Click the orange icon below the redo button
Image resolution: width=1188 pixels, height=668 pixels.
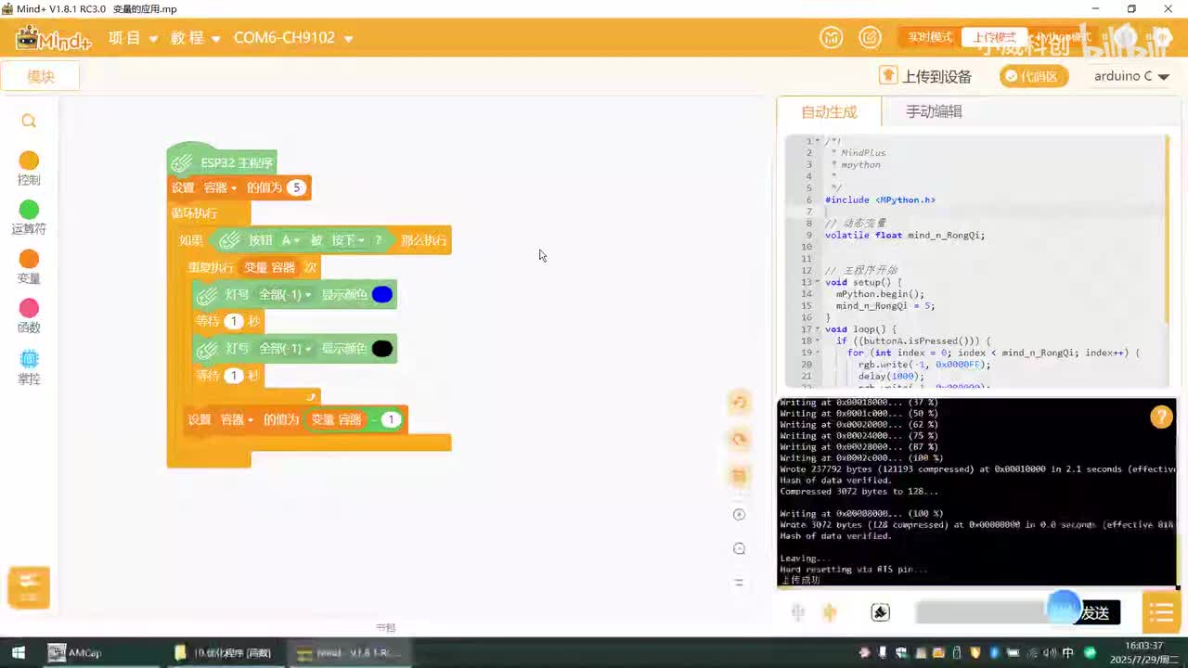point(739,476)
